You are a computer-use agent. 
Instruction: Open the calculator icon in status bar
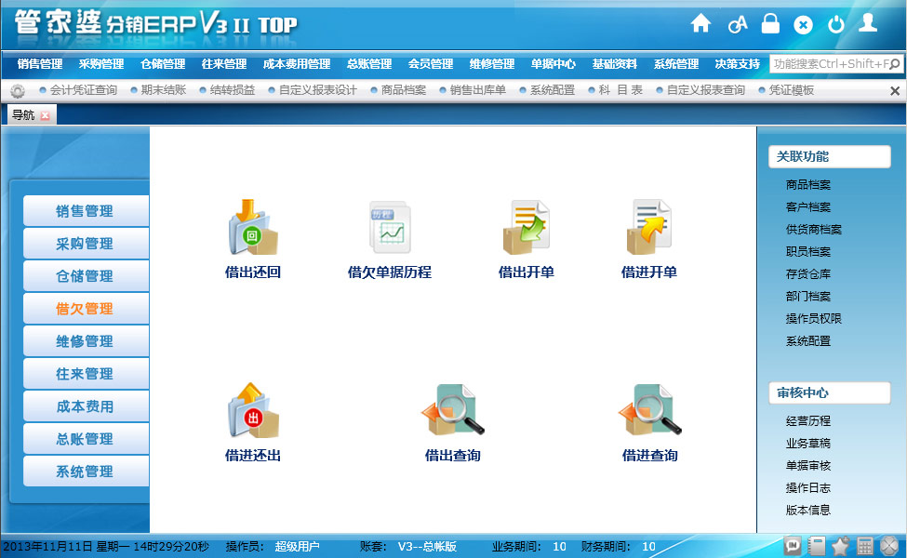point(865,546)
